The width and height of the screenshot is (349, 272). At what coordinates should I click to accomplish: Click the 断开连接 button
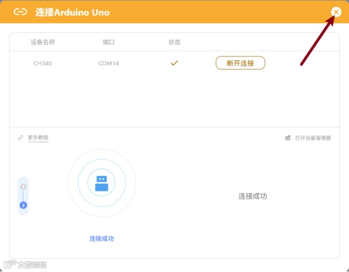(241, 63)
